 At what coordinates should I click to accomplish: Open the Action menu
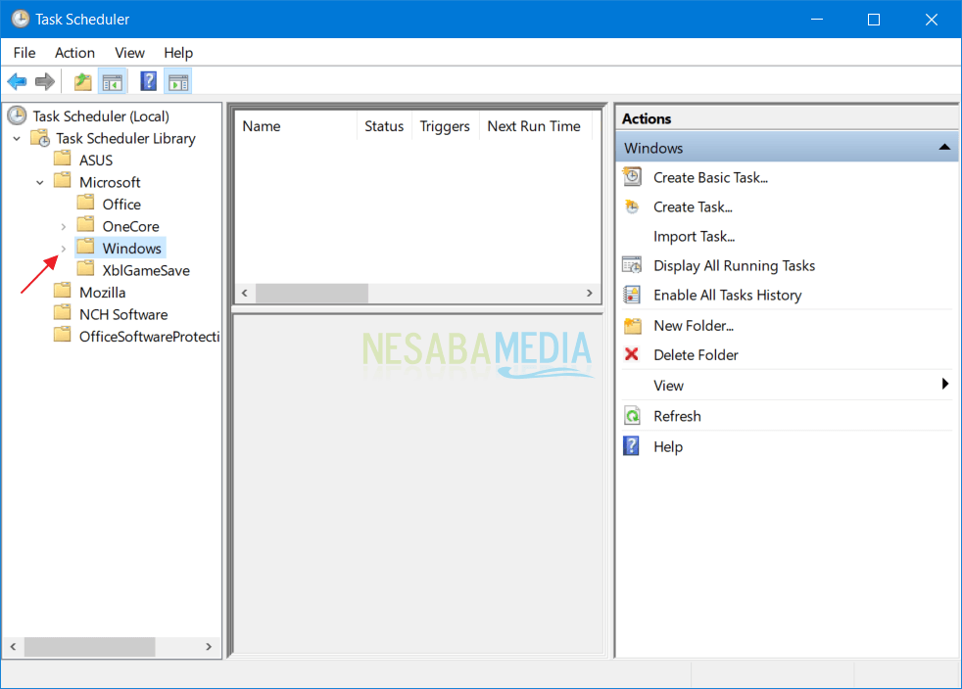74,53
